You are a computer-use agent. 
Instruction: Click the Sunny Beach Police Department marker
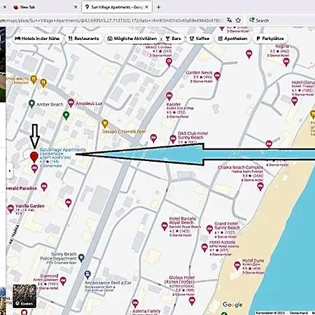coord(81,258)
